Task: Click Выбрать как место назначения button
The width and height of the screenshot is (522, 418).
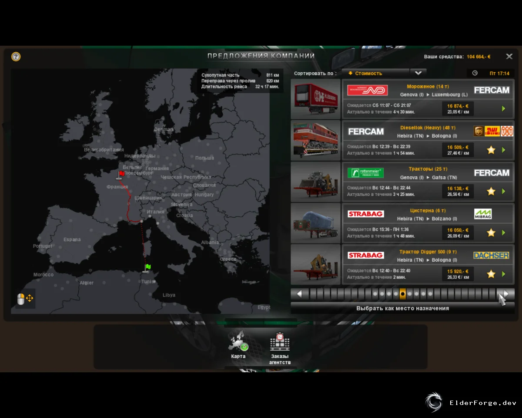Action: pyautogui.click(x=402, y=308)
